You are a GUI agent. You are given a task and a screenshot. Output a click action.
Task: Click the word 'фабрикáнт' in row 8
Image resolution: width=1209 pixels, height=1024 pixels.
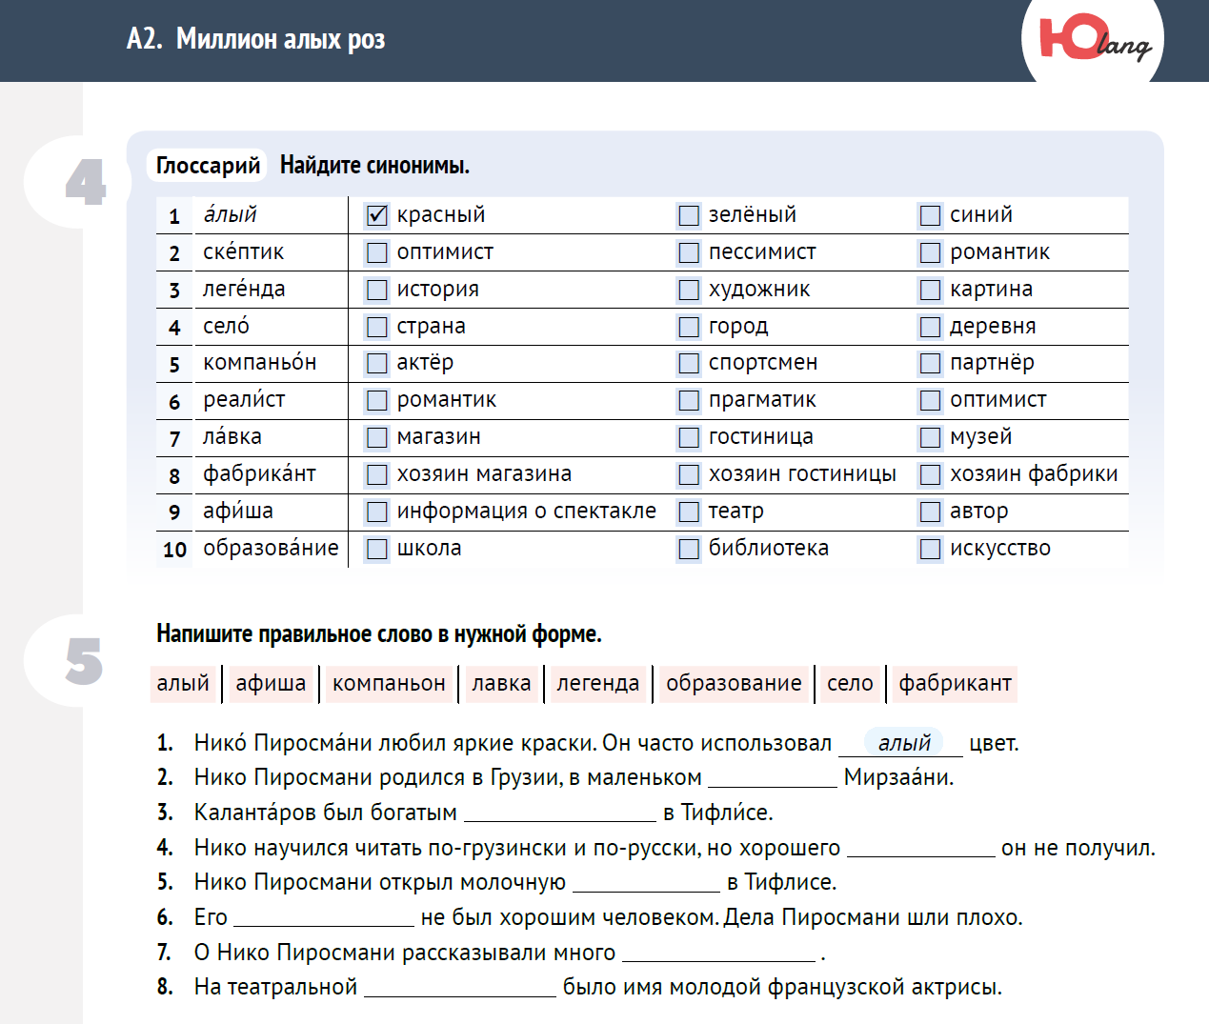pyautogui.click(x=259, y=474)
